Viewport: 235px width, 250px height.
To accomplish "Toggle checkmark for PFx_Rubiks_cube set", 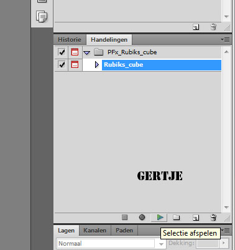I will tap(62, 52).
